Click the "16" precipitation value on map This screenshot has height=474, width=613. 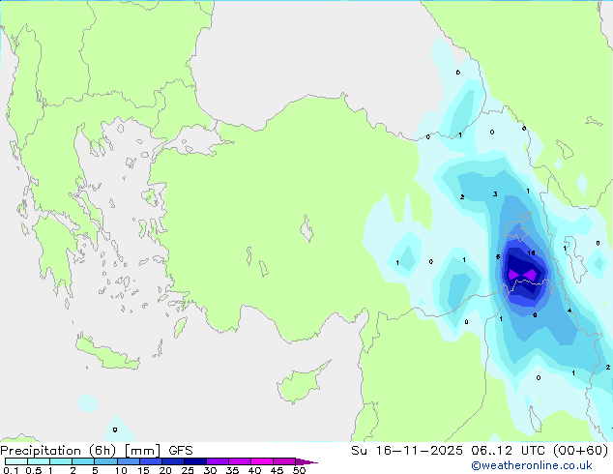531,253
